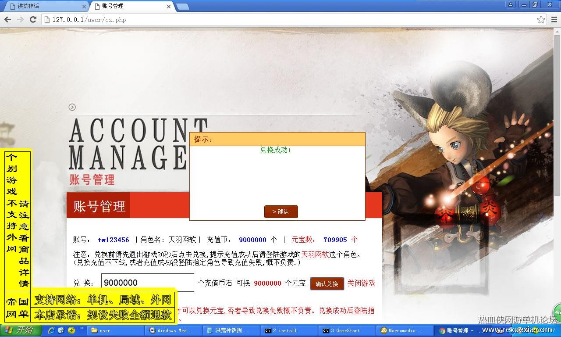The image size is (561, 337).
Task: Click the 元宝数 value 709905
Action: coord(335,240)
